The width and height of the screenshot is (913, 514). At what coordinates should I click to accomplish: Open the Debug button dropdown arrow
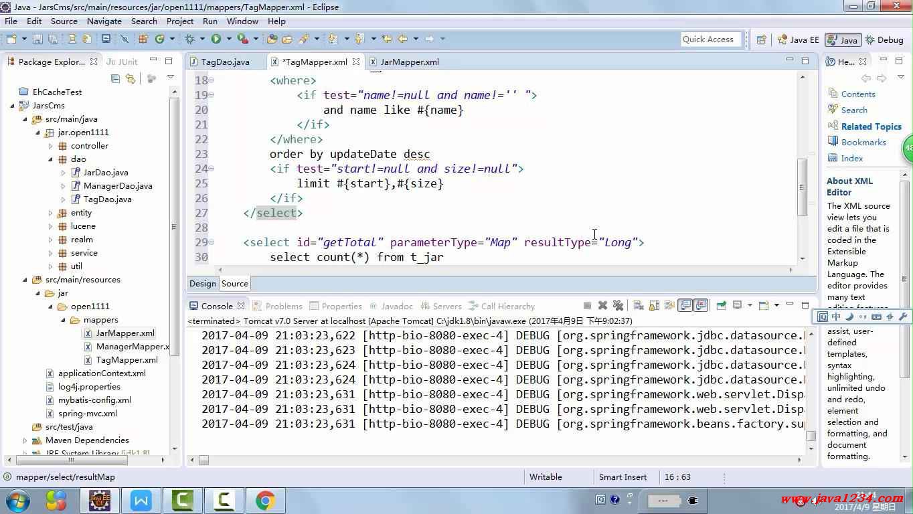(202, 39)
